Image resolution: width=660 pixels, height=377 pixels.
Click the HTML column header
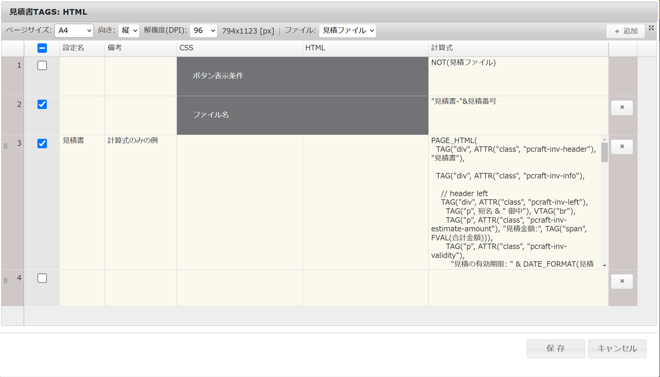click(x=366, y=48)
